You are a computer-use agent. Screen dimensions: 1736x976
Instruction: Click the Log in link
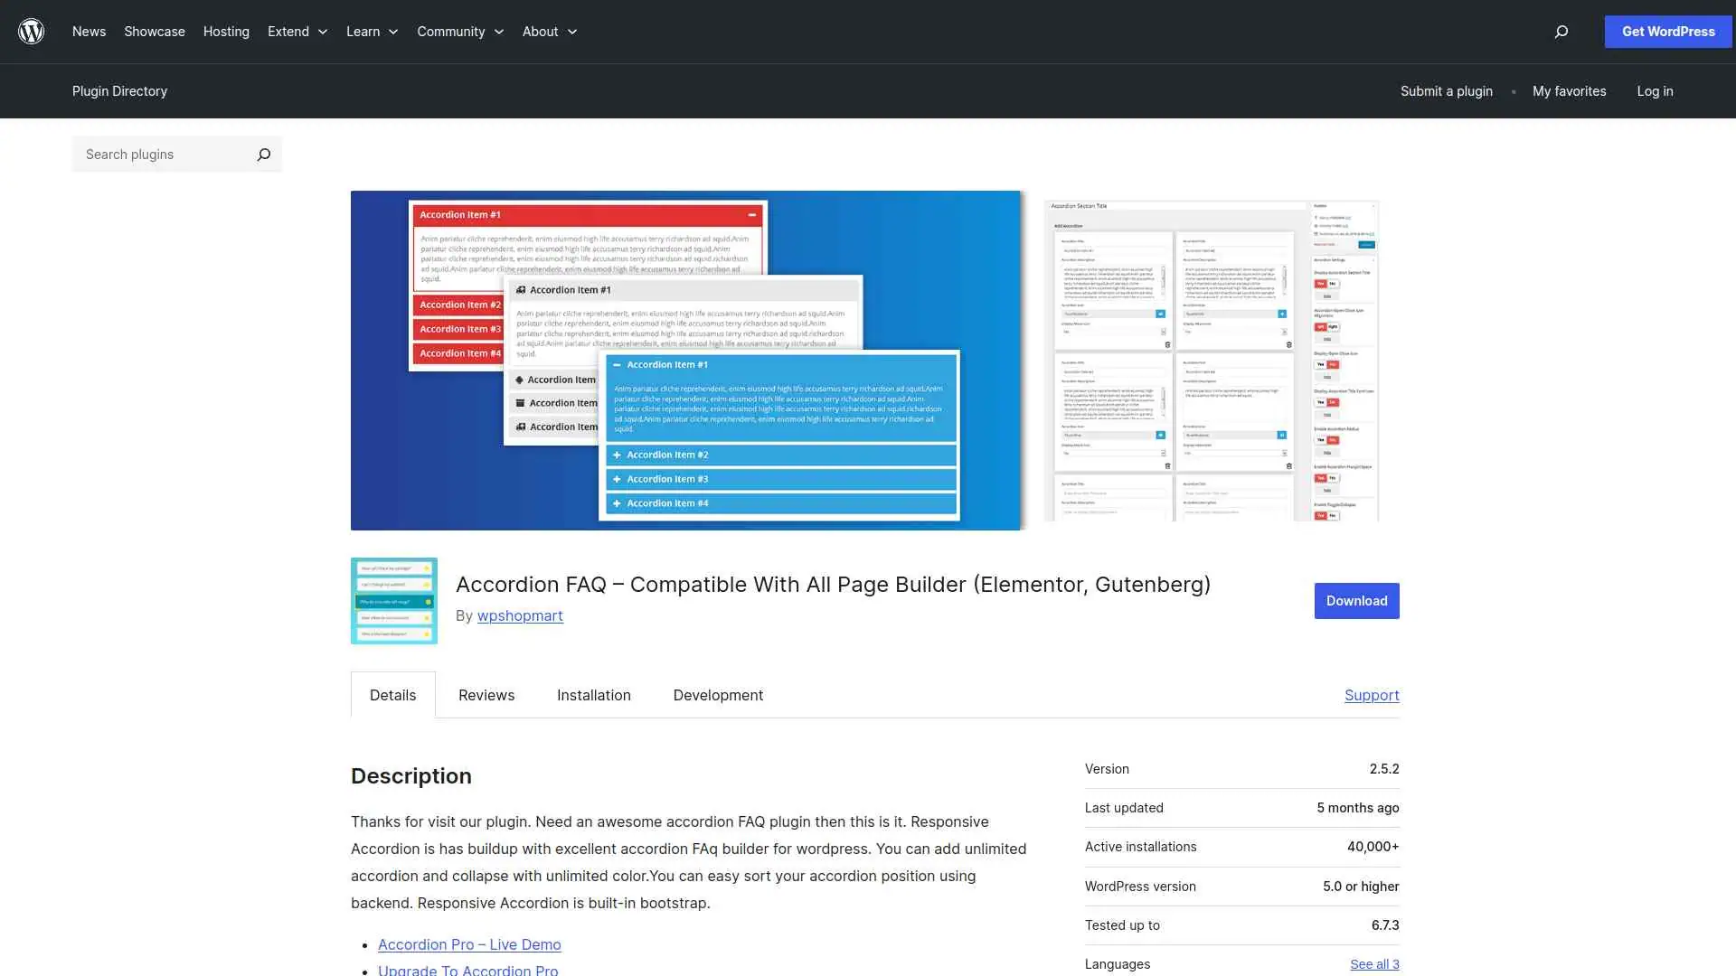click(1655, 91)
